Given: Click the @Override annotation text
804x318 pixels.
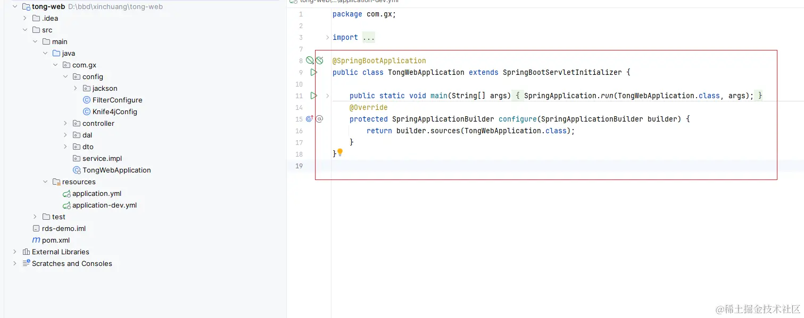Looking at the screenshot, I should point(369,108).
